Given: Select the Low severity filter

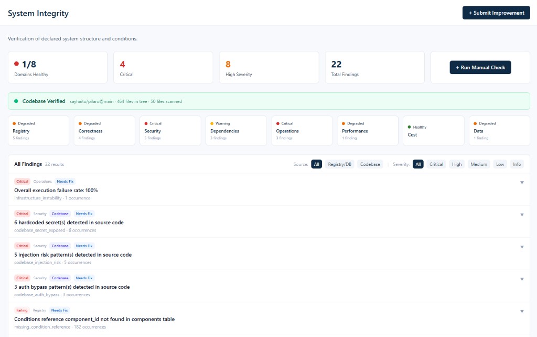Looking at the screenshot, I should coord(500,164).
